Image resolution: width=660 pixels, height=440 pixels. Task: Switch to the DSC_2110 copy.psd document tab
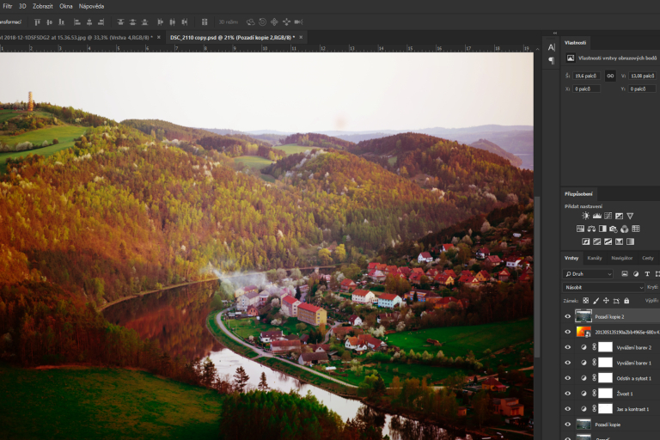coord(231,38)
